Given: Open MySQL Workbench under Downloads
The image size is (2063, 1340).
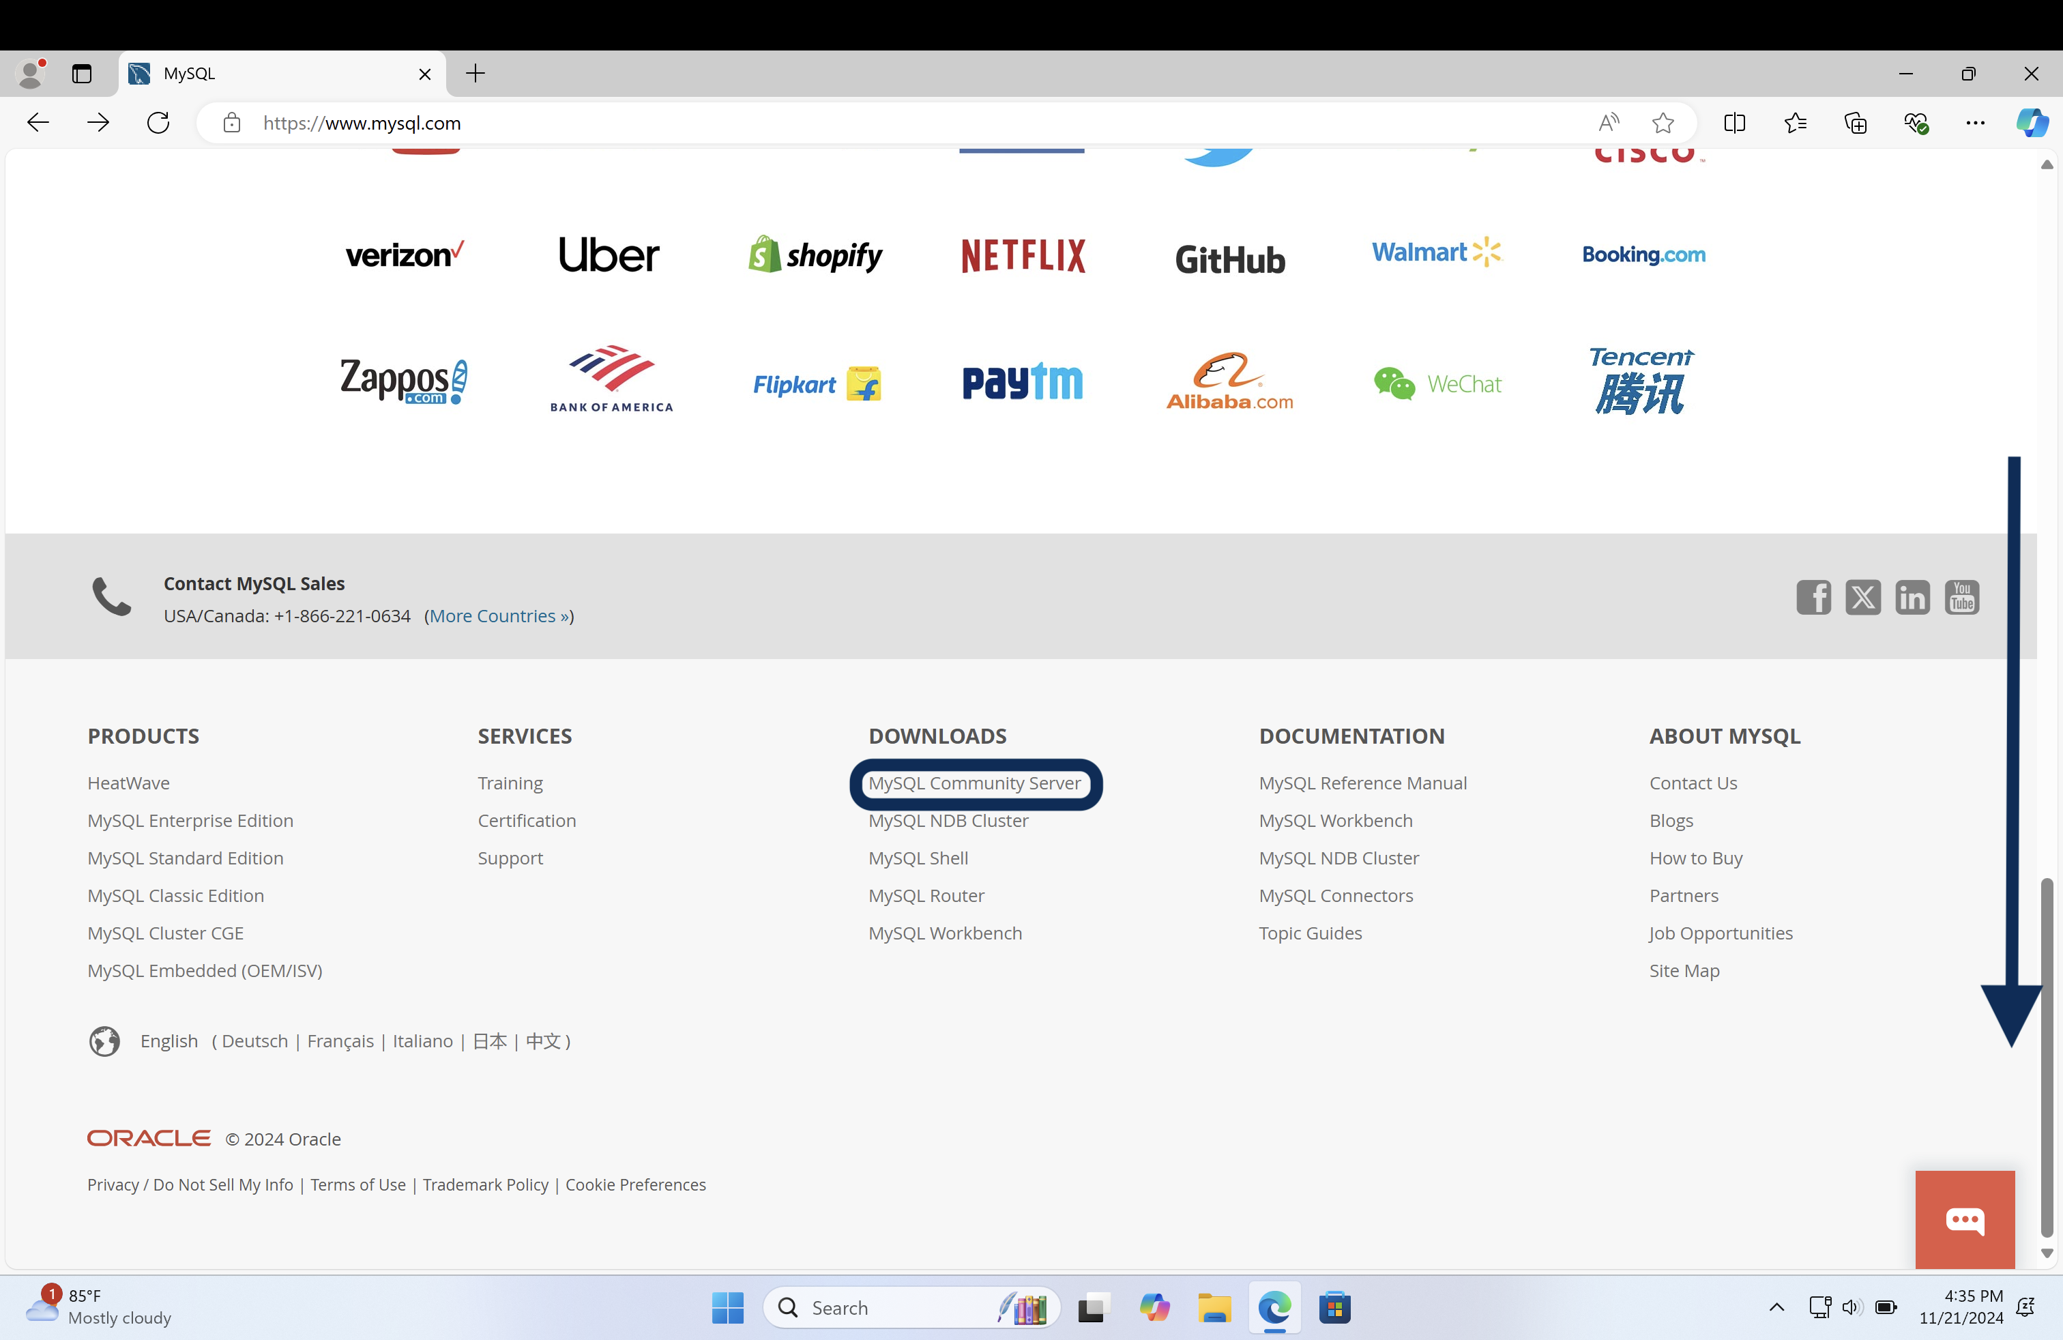Looking at the screenshot, I should tap(945, 933).
